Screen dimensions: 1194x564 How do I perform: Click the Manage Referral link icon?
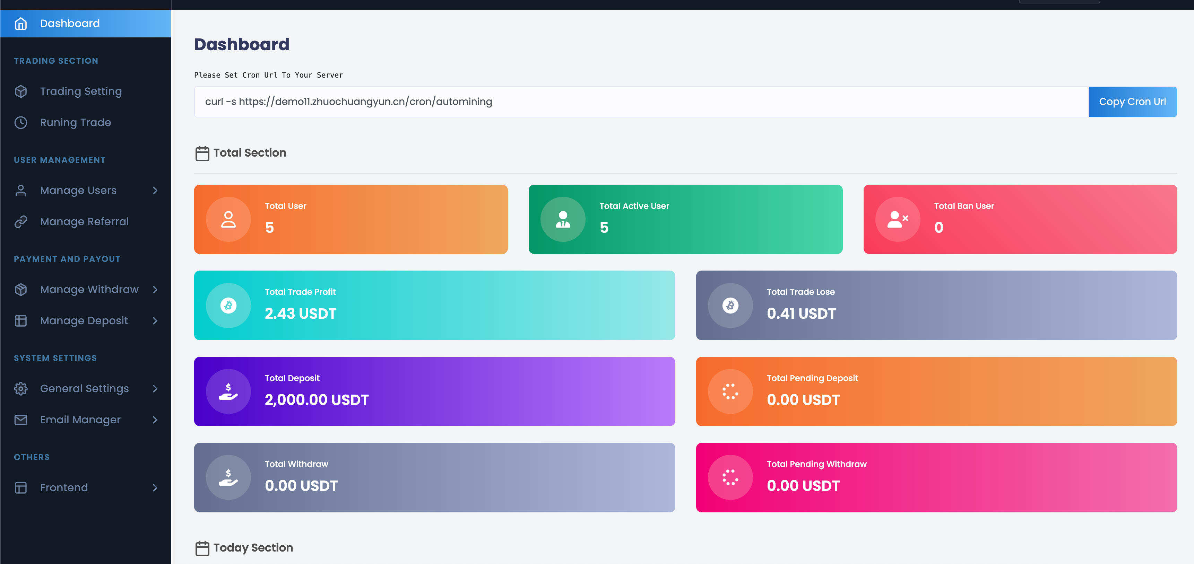[20, 222]
